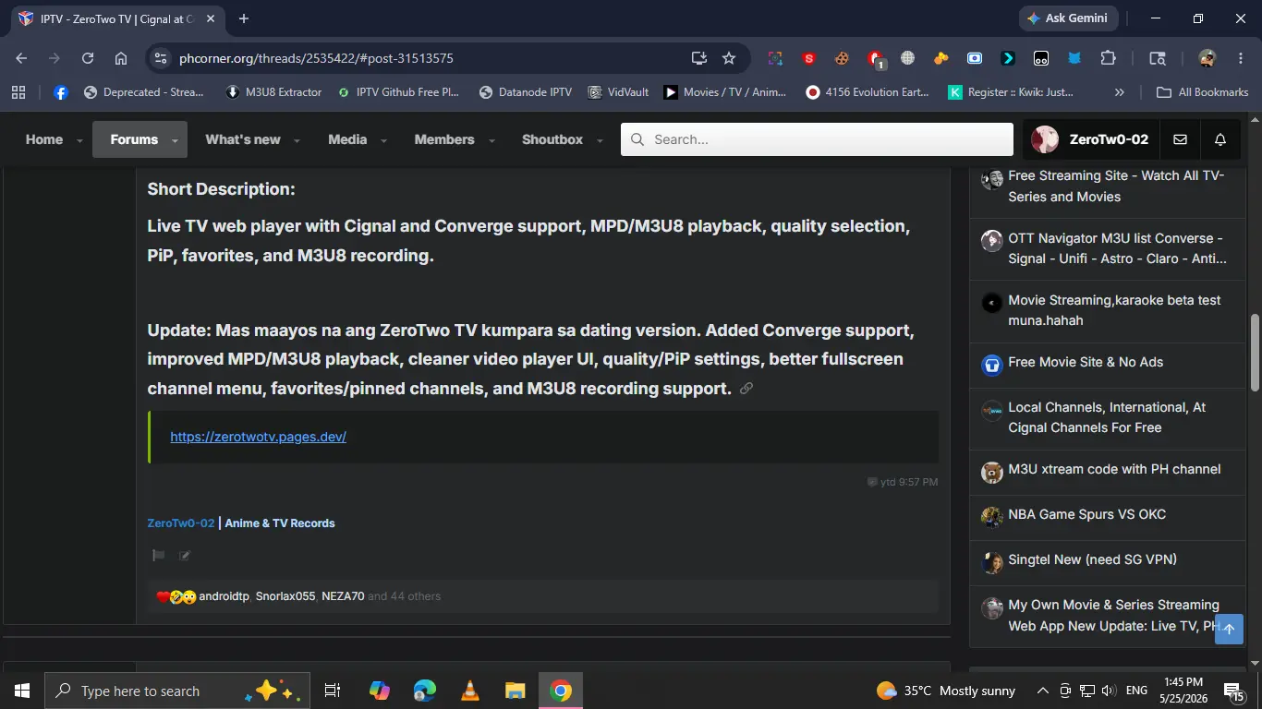Edit the post using pencil icon
The height and width of the screenshot is (709, 1262).
[184, 555]
